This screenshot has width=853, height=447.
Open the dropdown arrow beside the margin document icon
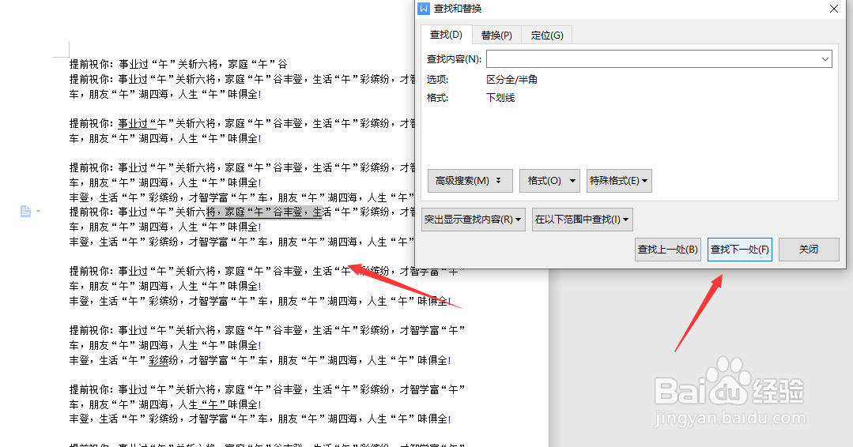coord(38,212)
